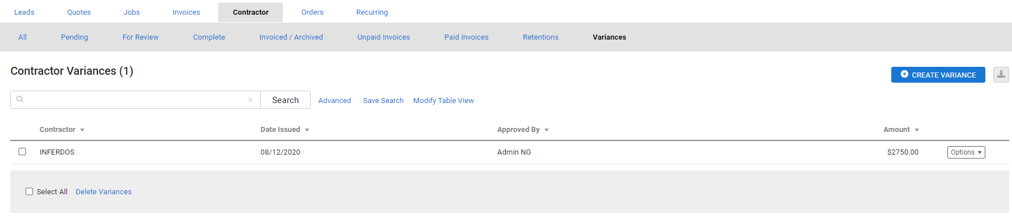Sort by Date Issued column arrow
1012x218 pixels.
(x=307, y=130)
